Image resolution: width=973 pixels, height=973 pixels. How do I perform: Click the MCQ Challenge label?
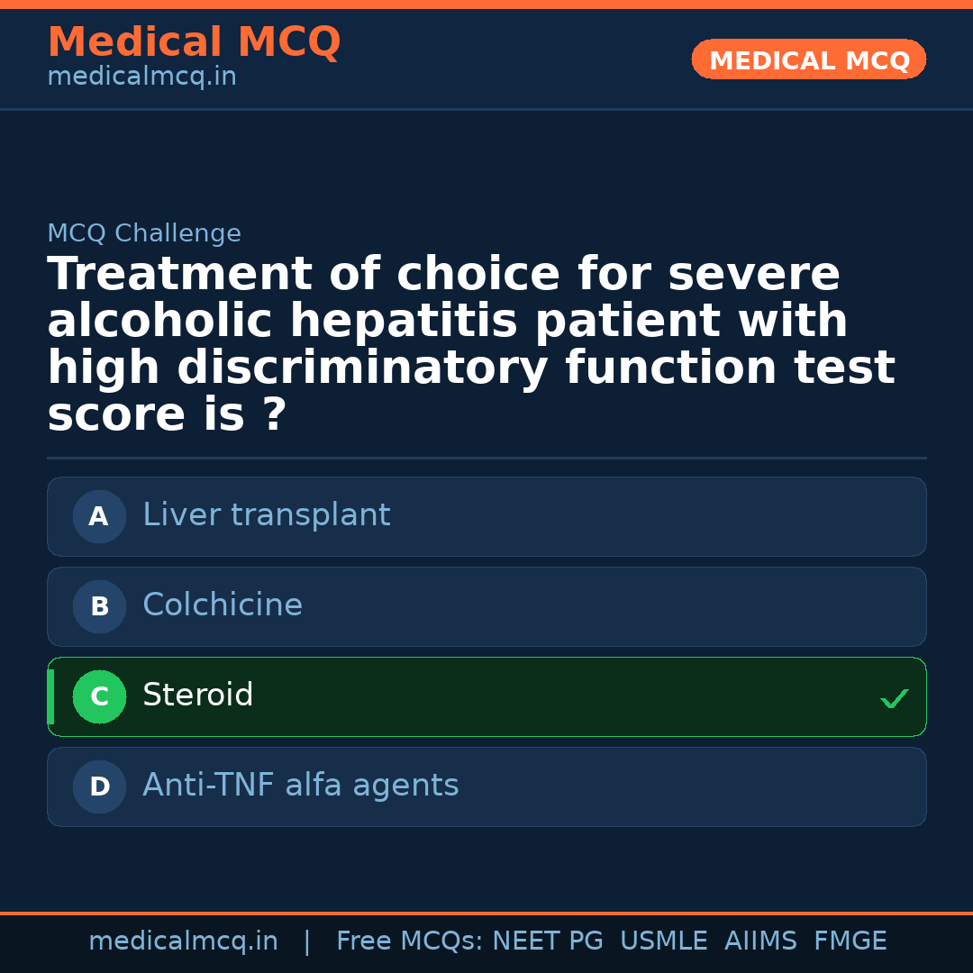point(144,233)
